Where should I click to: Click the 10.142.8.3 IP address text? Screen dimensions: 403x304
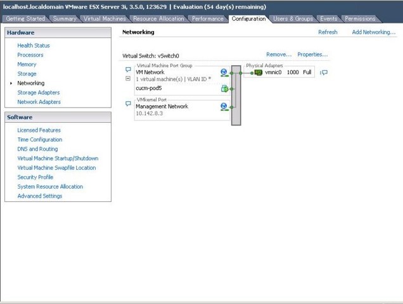(150, 113)
